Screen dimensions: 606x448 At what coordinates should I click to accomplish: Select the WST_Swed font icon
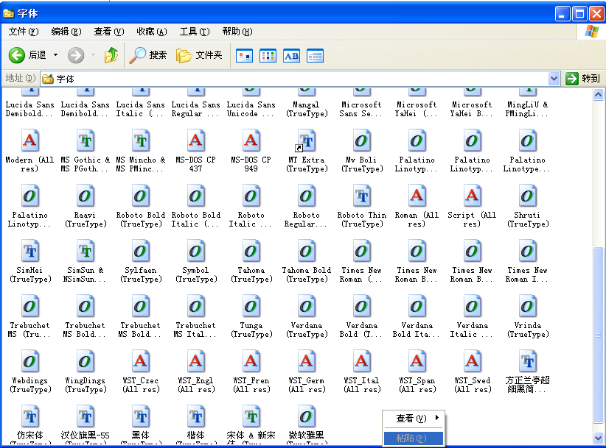472,362
